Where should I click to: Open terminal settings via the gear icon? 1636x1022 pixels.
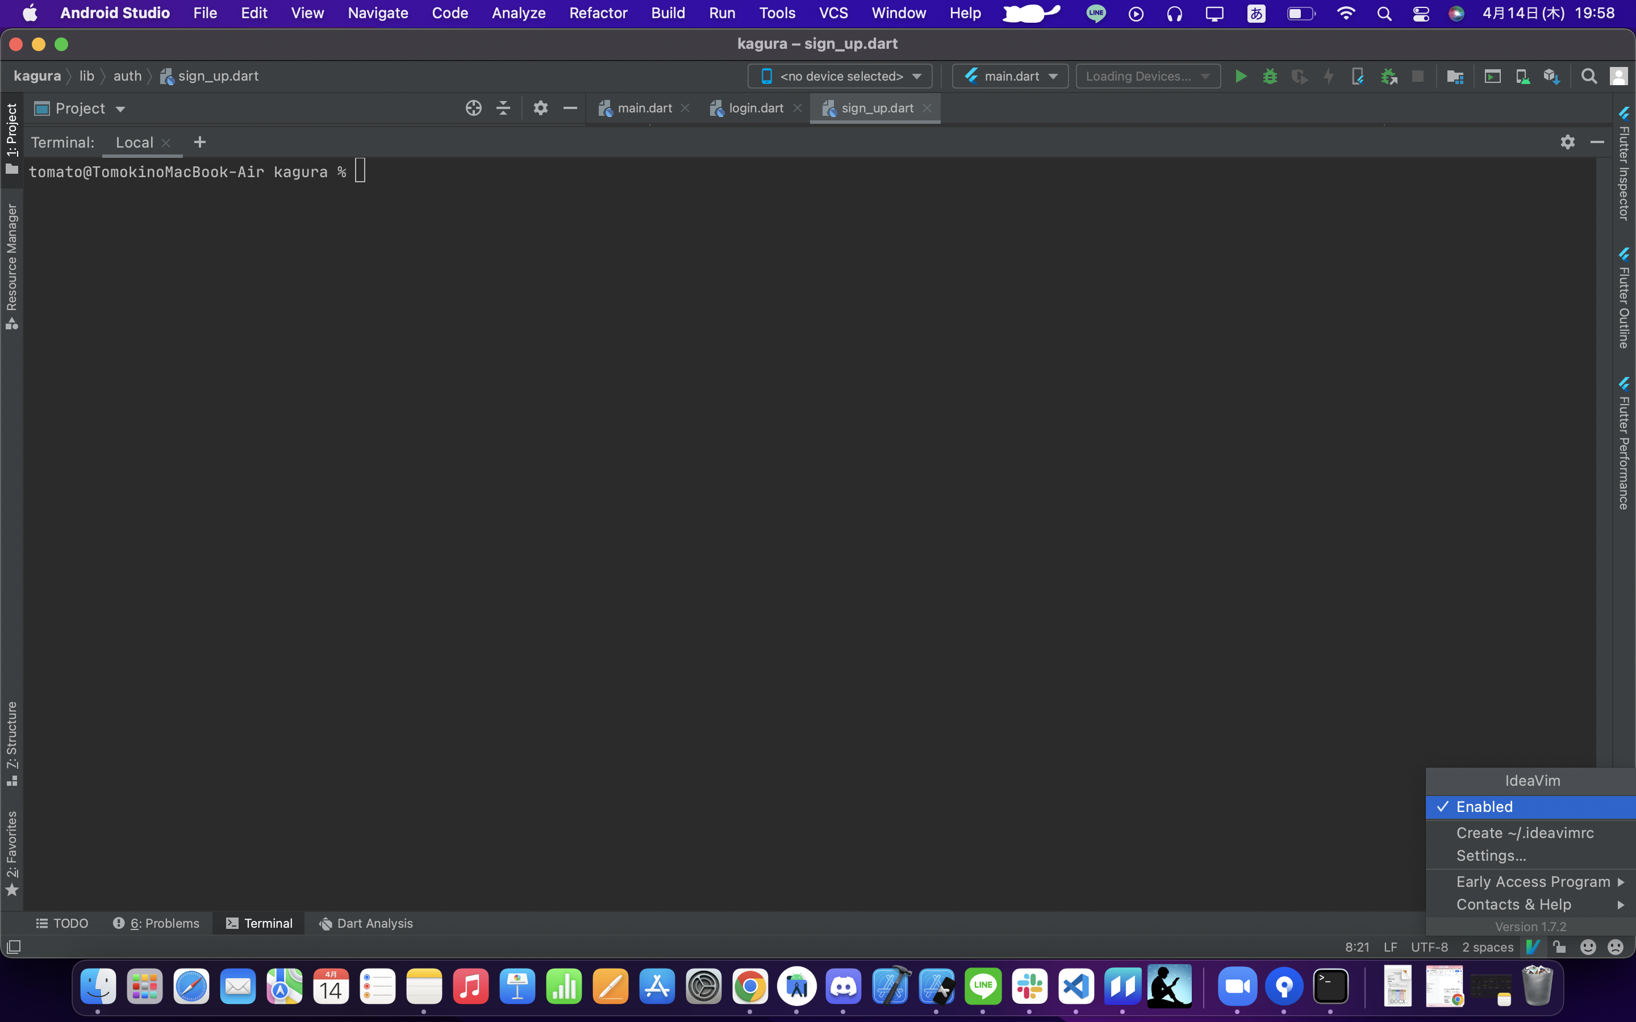point(1567,142)
